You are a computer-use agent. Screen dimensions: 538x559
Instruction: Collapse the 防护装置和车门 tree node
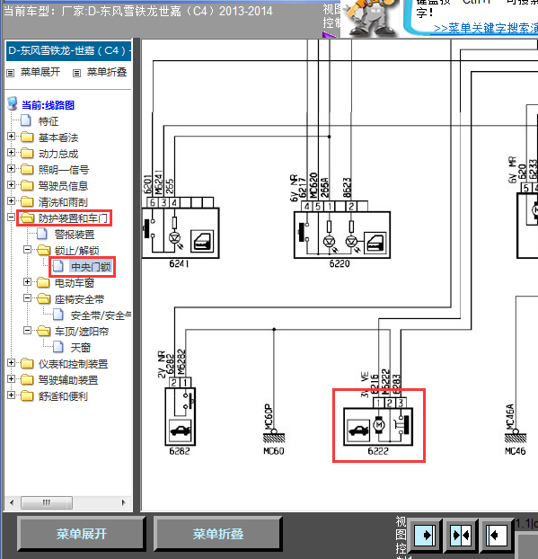11,217
